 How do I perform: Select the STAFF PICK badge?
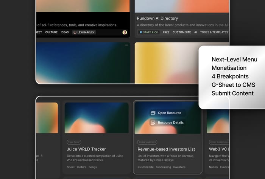[x=149, y=32]
